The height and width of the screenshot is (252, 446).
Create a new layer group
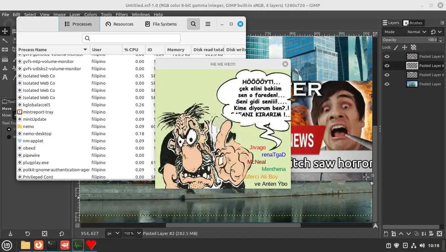[x=393, y=234]
